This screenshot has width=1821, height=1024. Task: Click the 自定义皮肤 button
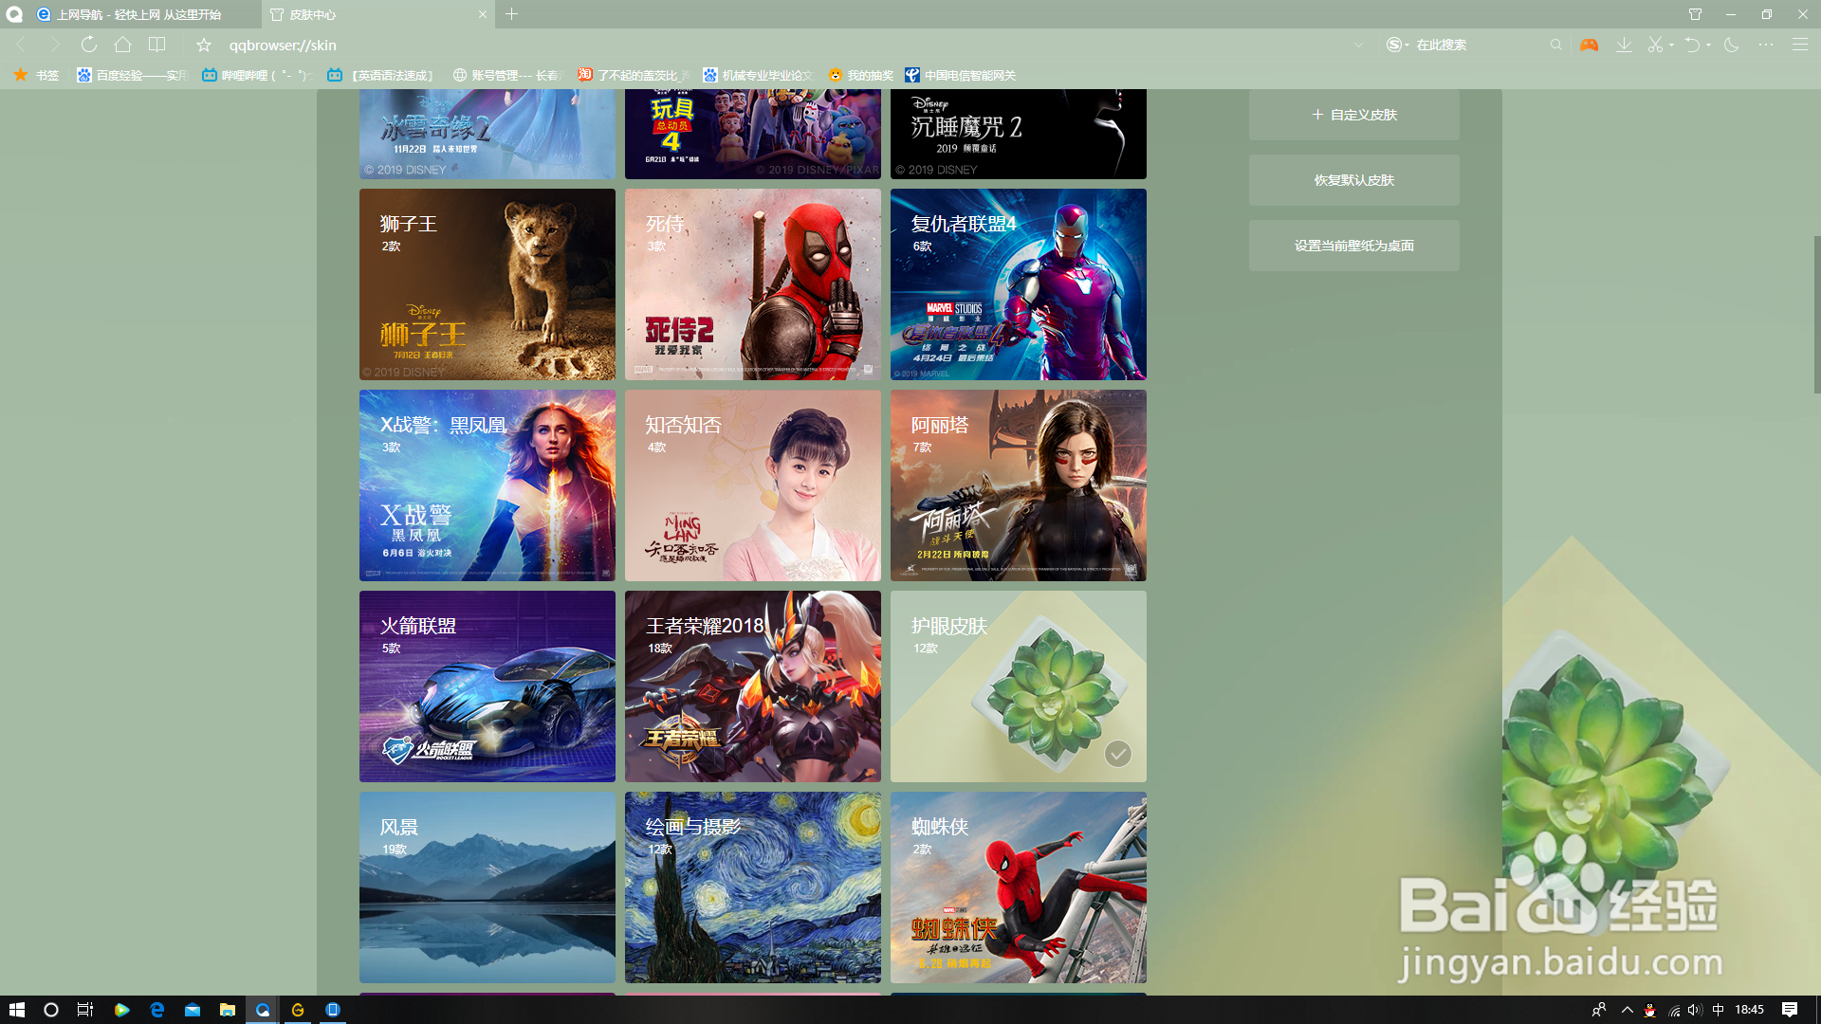pos(1353,115)
